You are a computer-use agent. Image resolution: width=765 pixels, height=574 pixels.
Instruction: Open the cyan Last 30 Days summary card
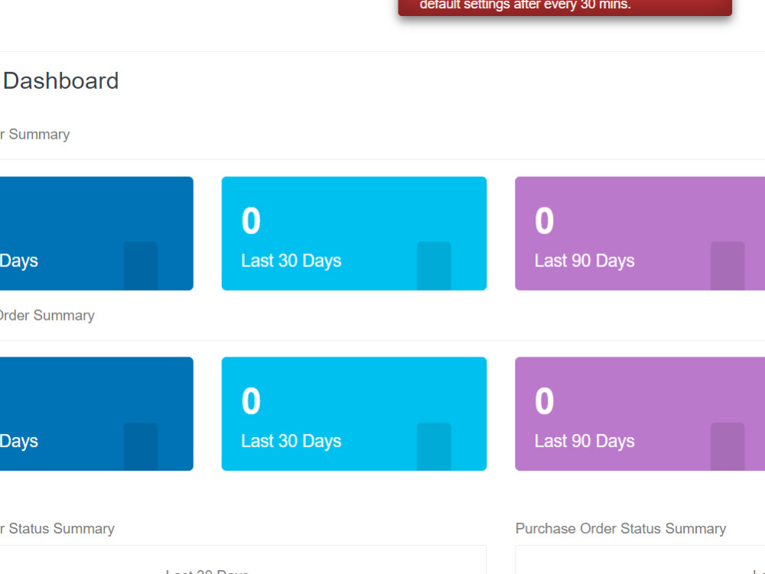353,233
